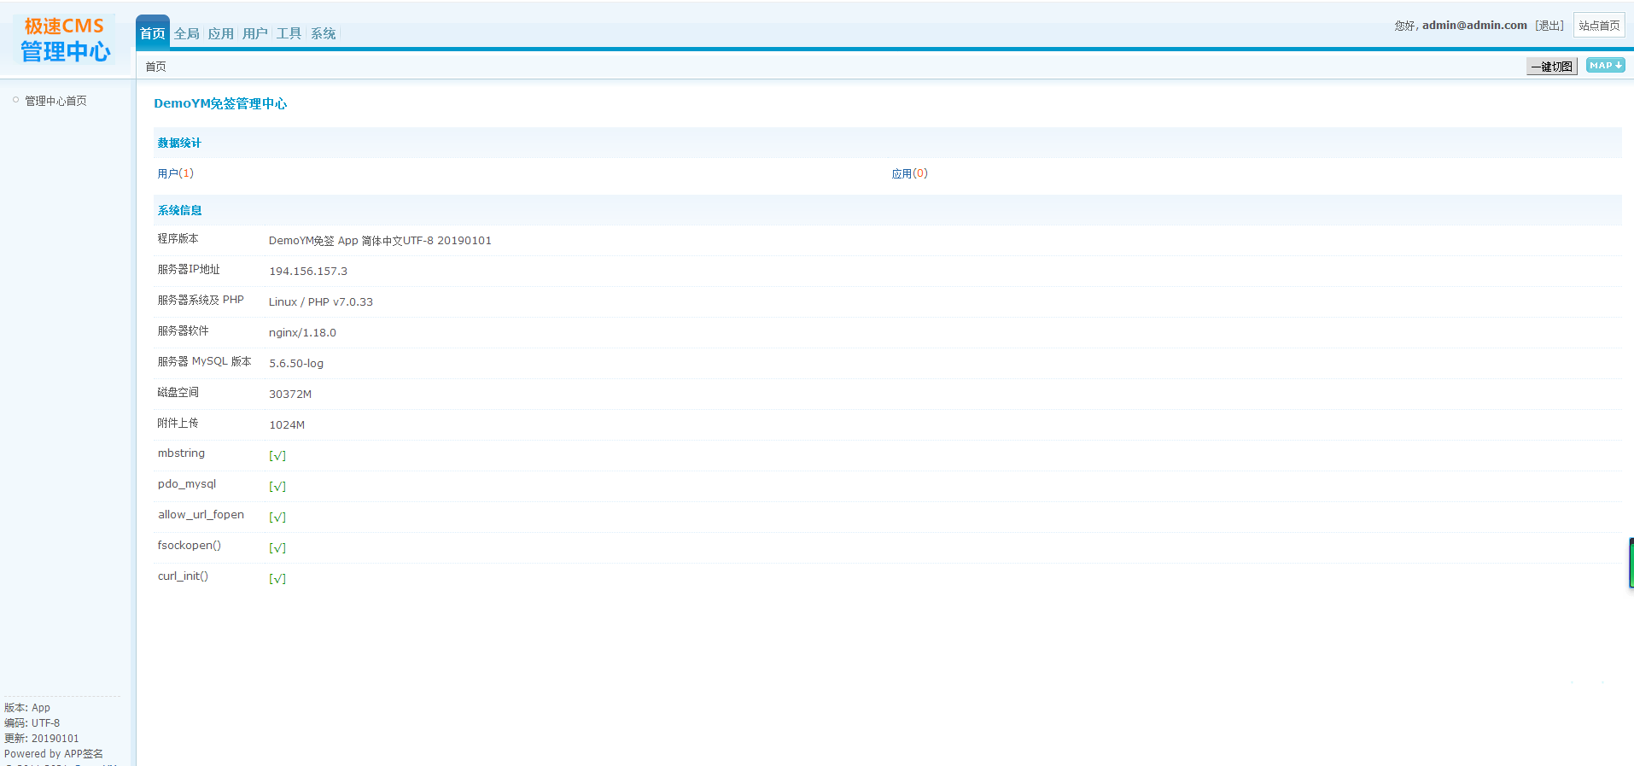Click the curl_init() green checkmark
1634x766 pixels.
coord(277,579)
